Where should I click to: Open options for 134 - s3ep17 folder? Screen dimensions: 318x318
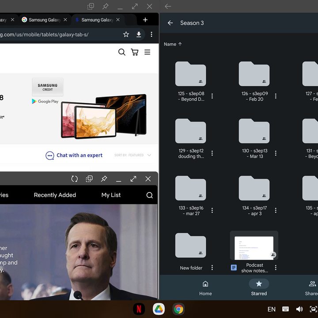click(276, 211)
